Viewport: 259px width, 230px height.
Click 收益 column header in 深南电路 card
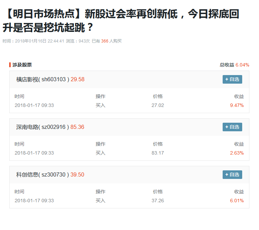pyautogui.click(x=239, y=144)
